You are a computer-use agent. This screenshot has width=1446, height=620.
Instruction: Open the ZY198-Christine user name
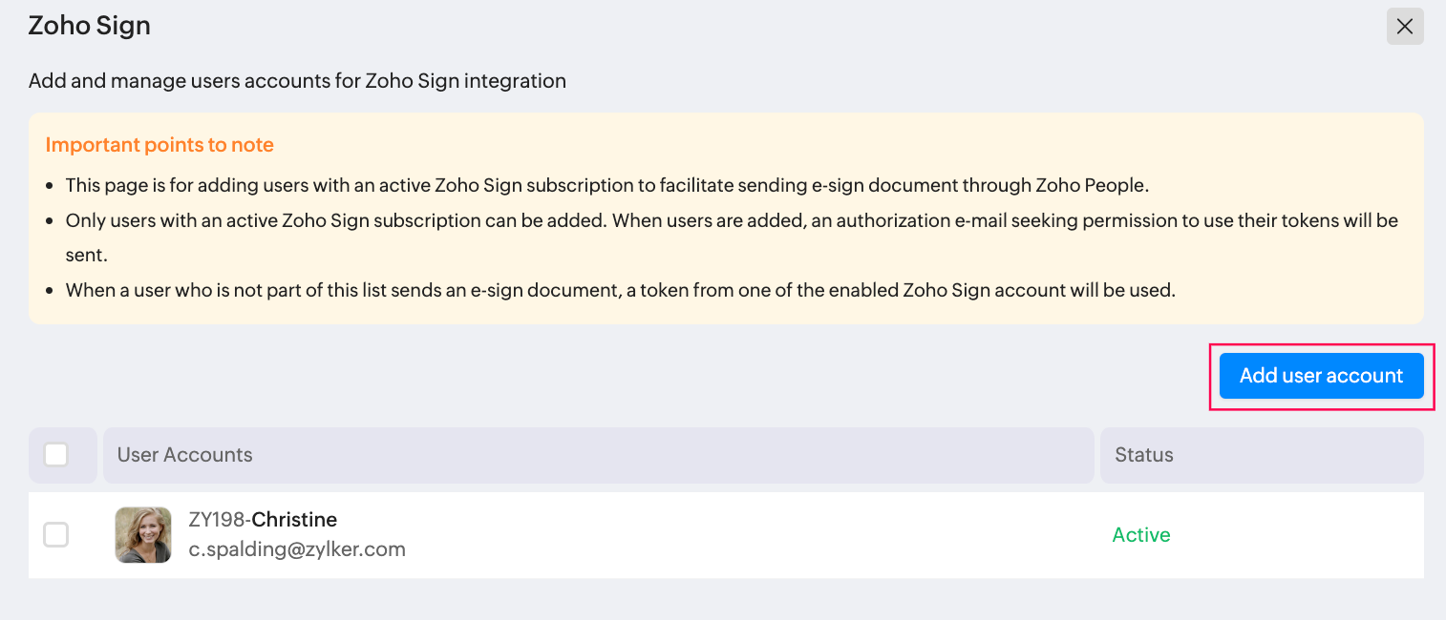(x=263, y=520)
